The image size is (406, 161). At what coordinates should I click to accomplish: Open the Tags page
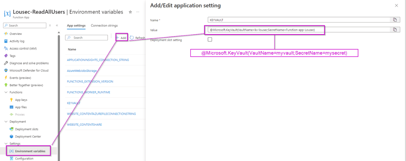tap(12, 56)
